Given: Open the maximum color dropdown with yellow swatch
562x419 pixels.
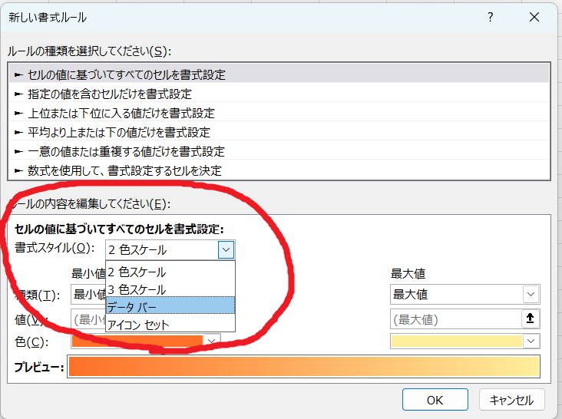Looking at the screenshot, I should (530, 341).
